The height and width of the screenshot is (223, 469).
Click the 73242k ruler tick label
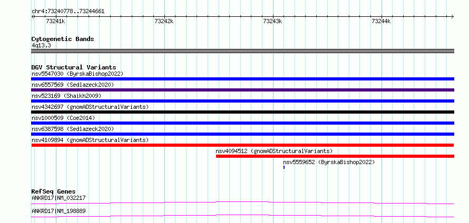[164, 21]
